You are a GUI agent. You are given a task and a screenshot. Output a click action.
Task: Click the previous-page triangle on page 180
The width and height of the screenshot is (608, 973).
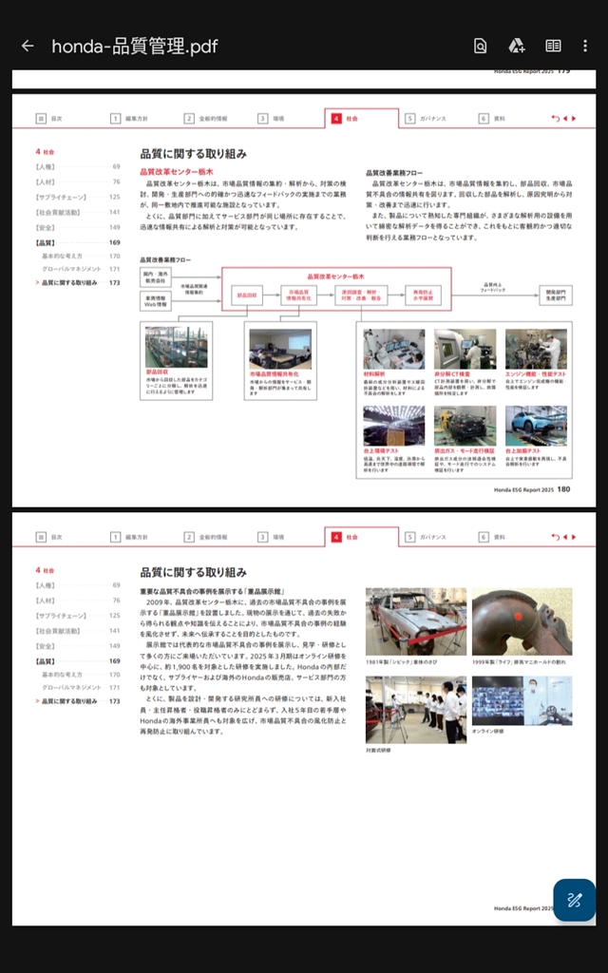(x=565, y=119)
